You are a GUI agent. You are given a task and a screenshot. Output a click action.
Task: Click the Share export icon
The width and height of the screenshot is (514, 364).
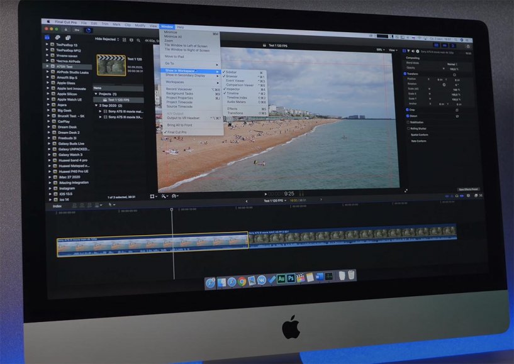point(468,46)
